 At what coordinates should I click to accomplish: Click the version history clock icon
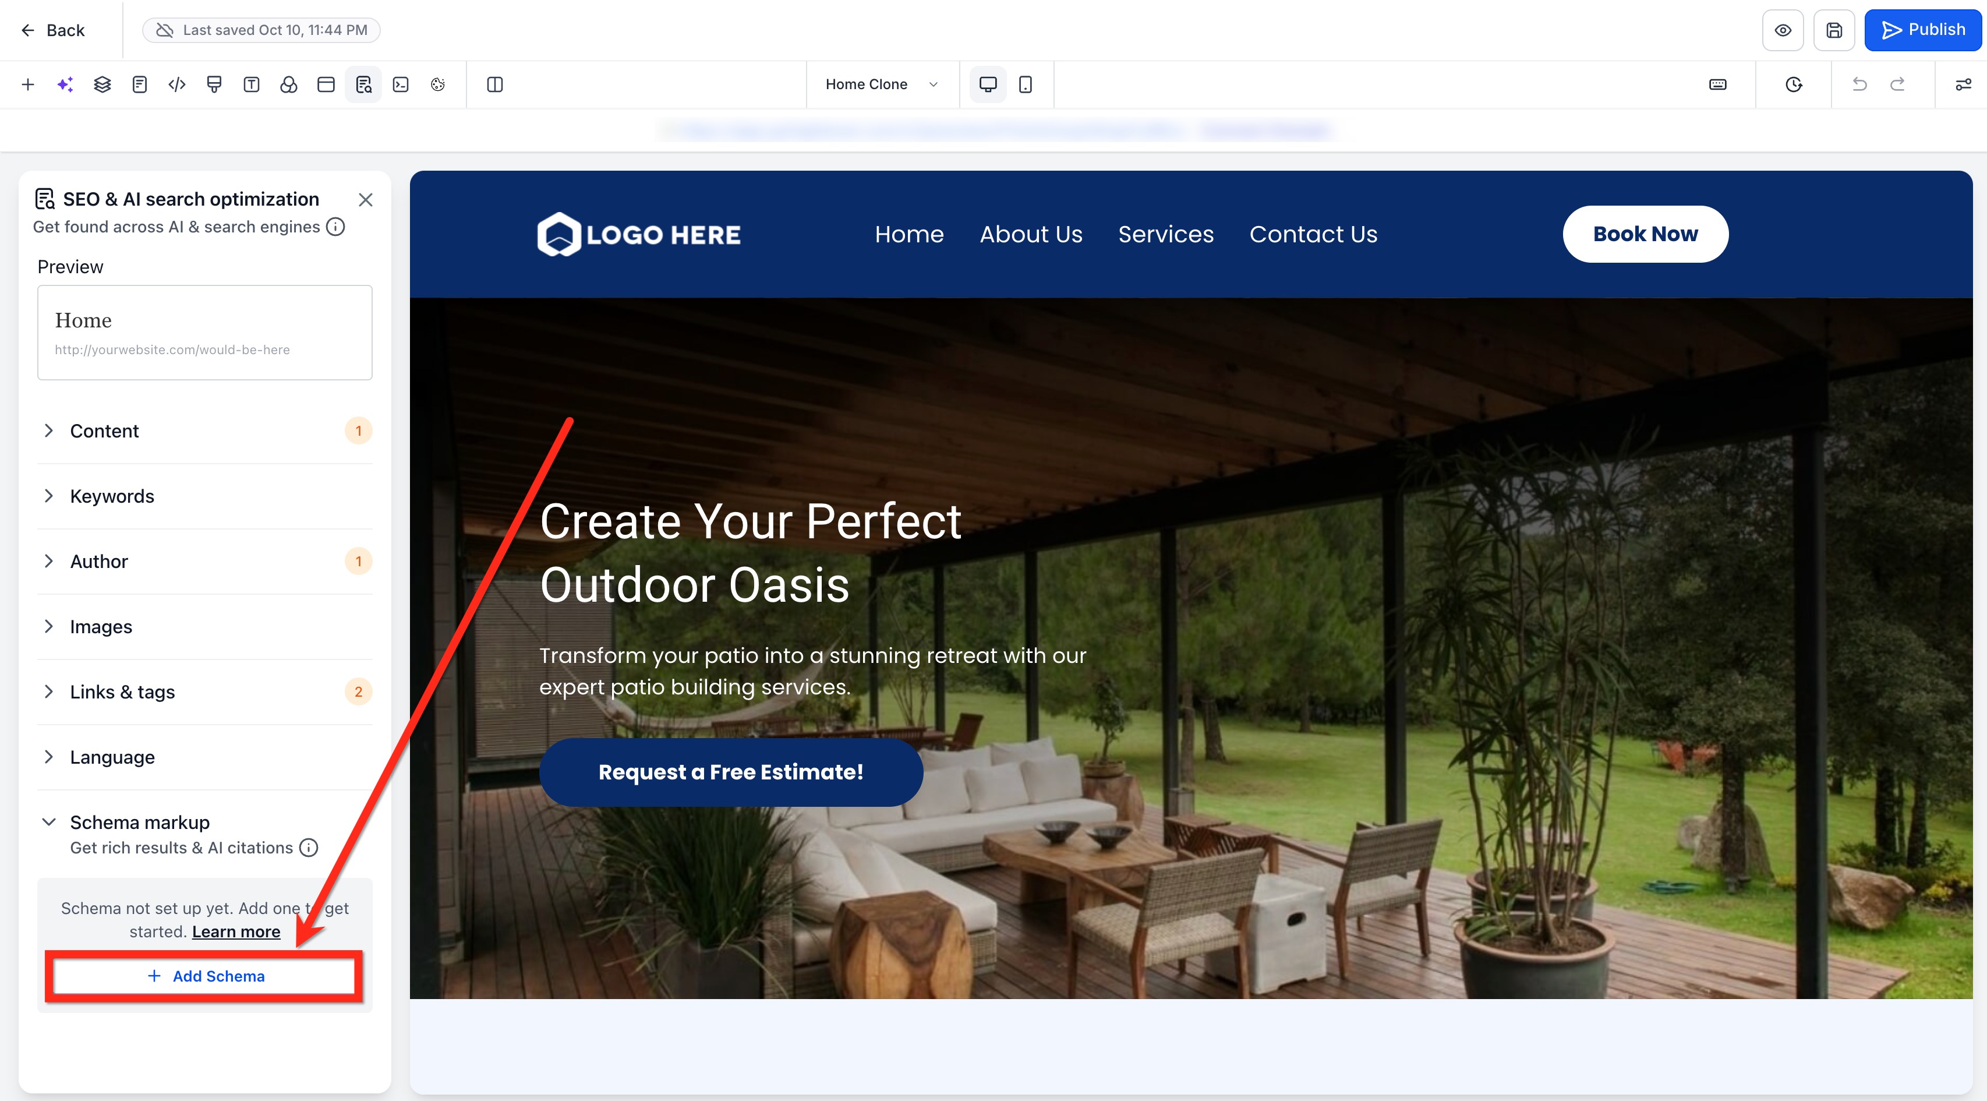1794,84
